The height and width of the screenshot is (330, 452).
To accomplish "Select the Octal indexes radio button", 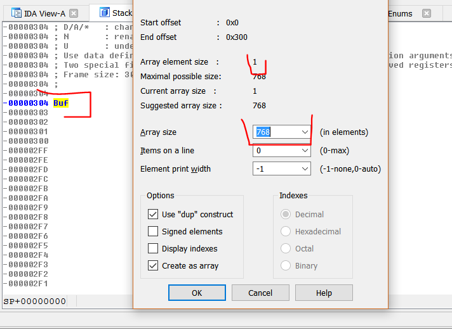I will [286, 249].
